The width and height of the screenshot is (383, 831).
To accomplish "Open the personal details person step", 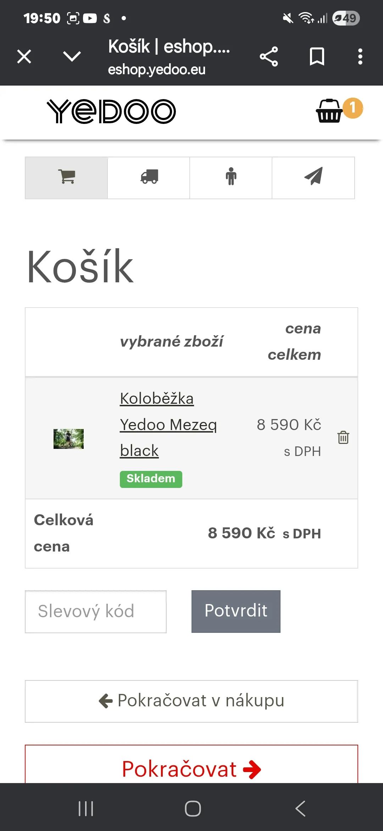I will pos(231,178).
